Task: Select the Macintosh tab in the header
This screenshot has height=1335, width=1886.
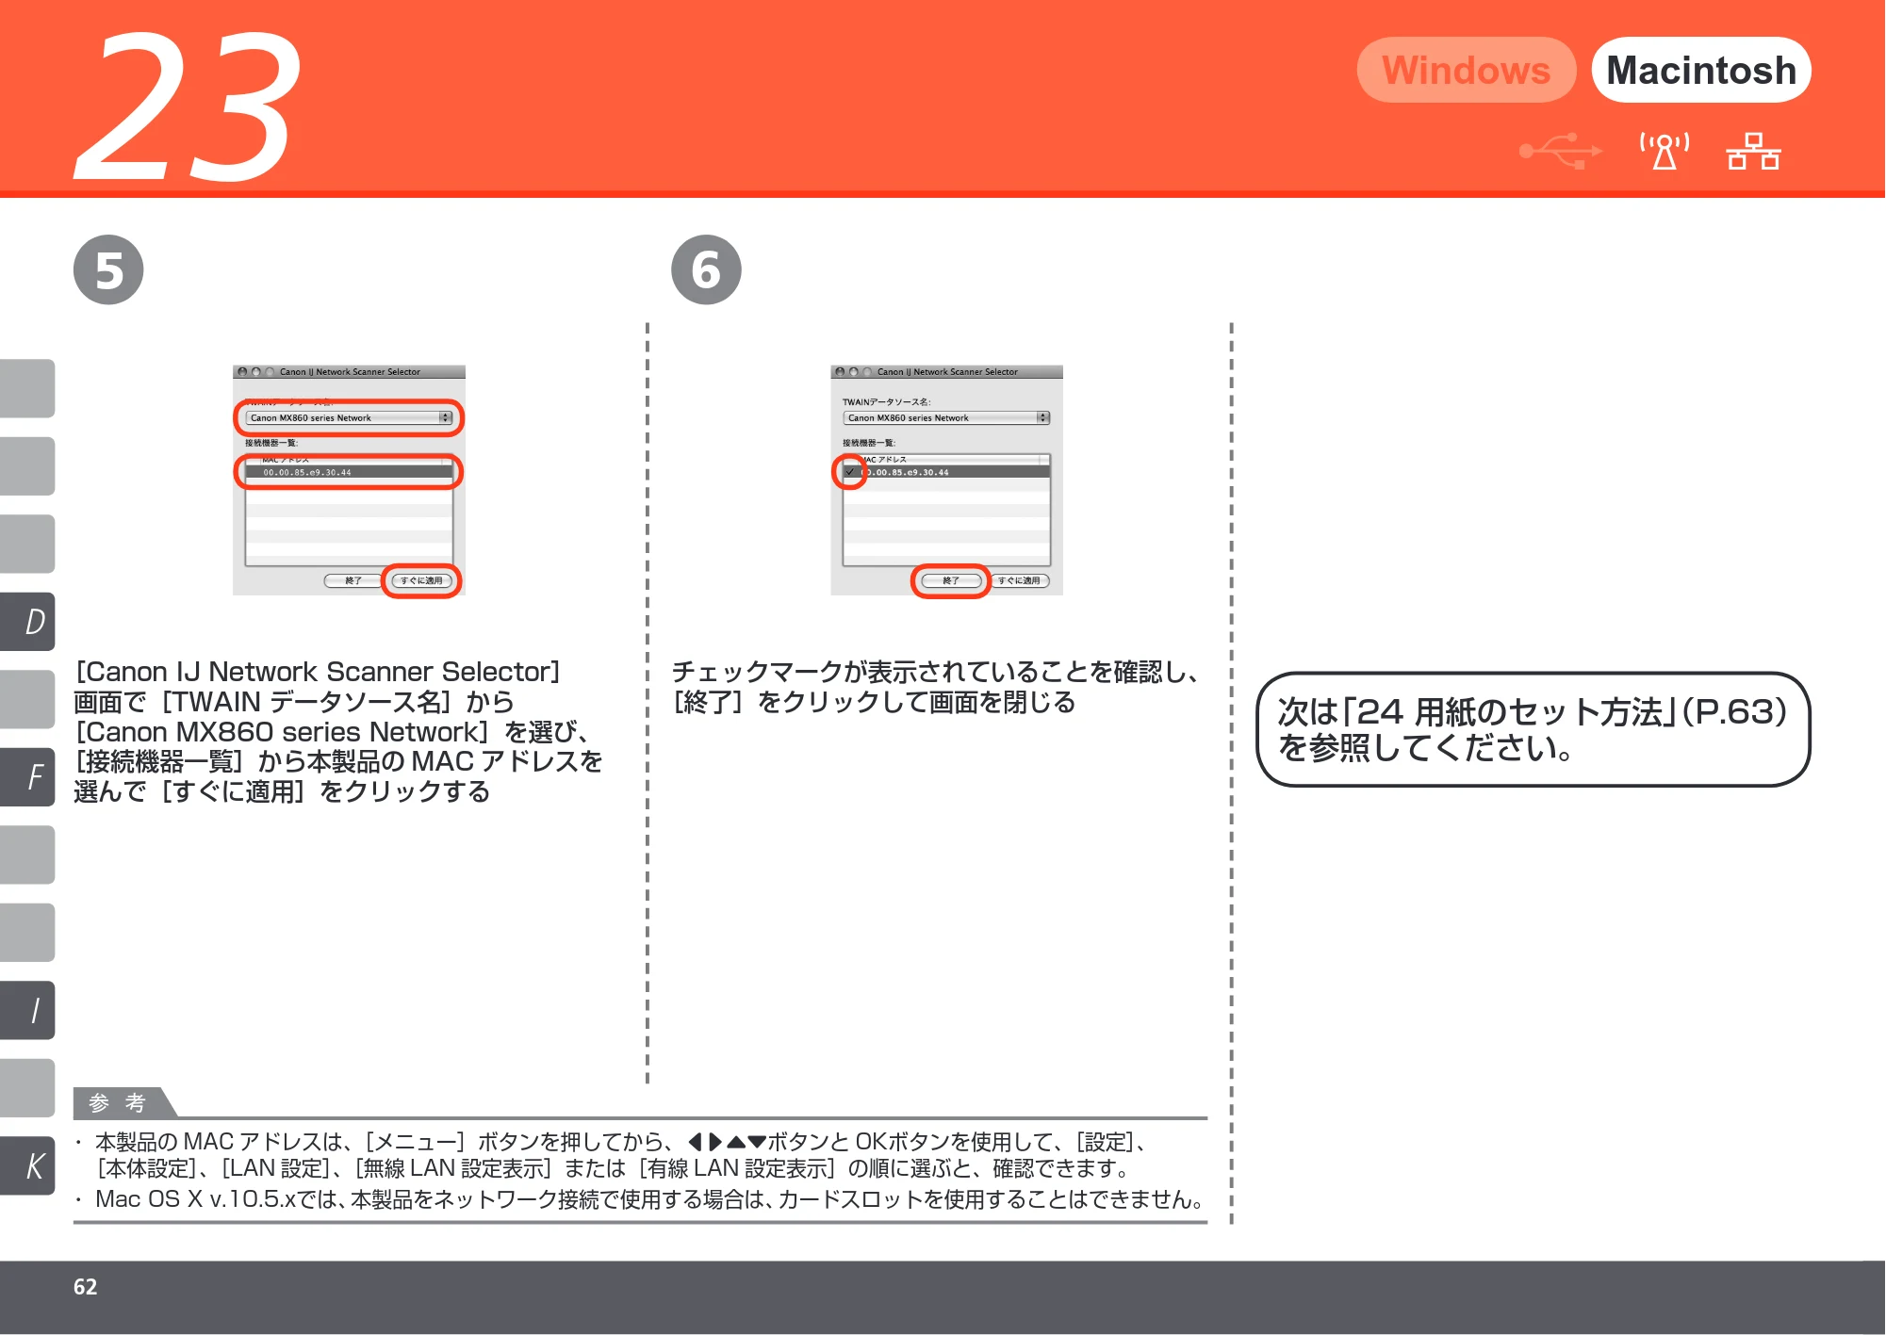Action: pyautogui.click(x=1701, y=71)
